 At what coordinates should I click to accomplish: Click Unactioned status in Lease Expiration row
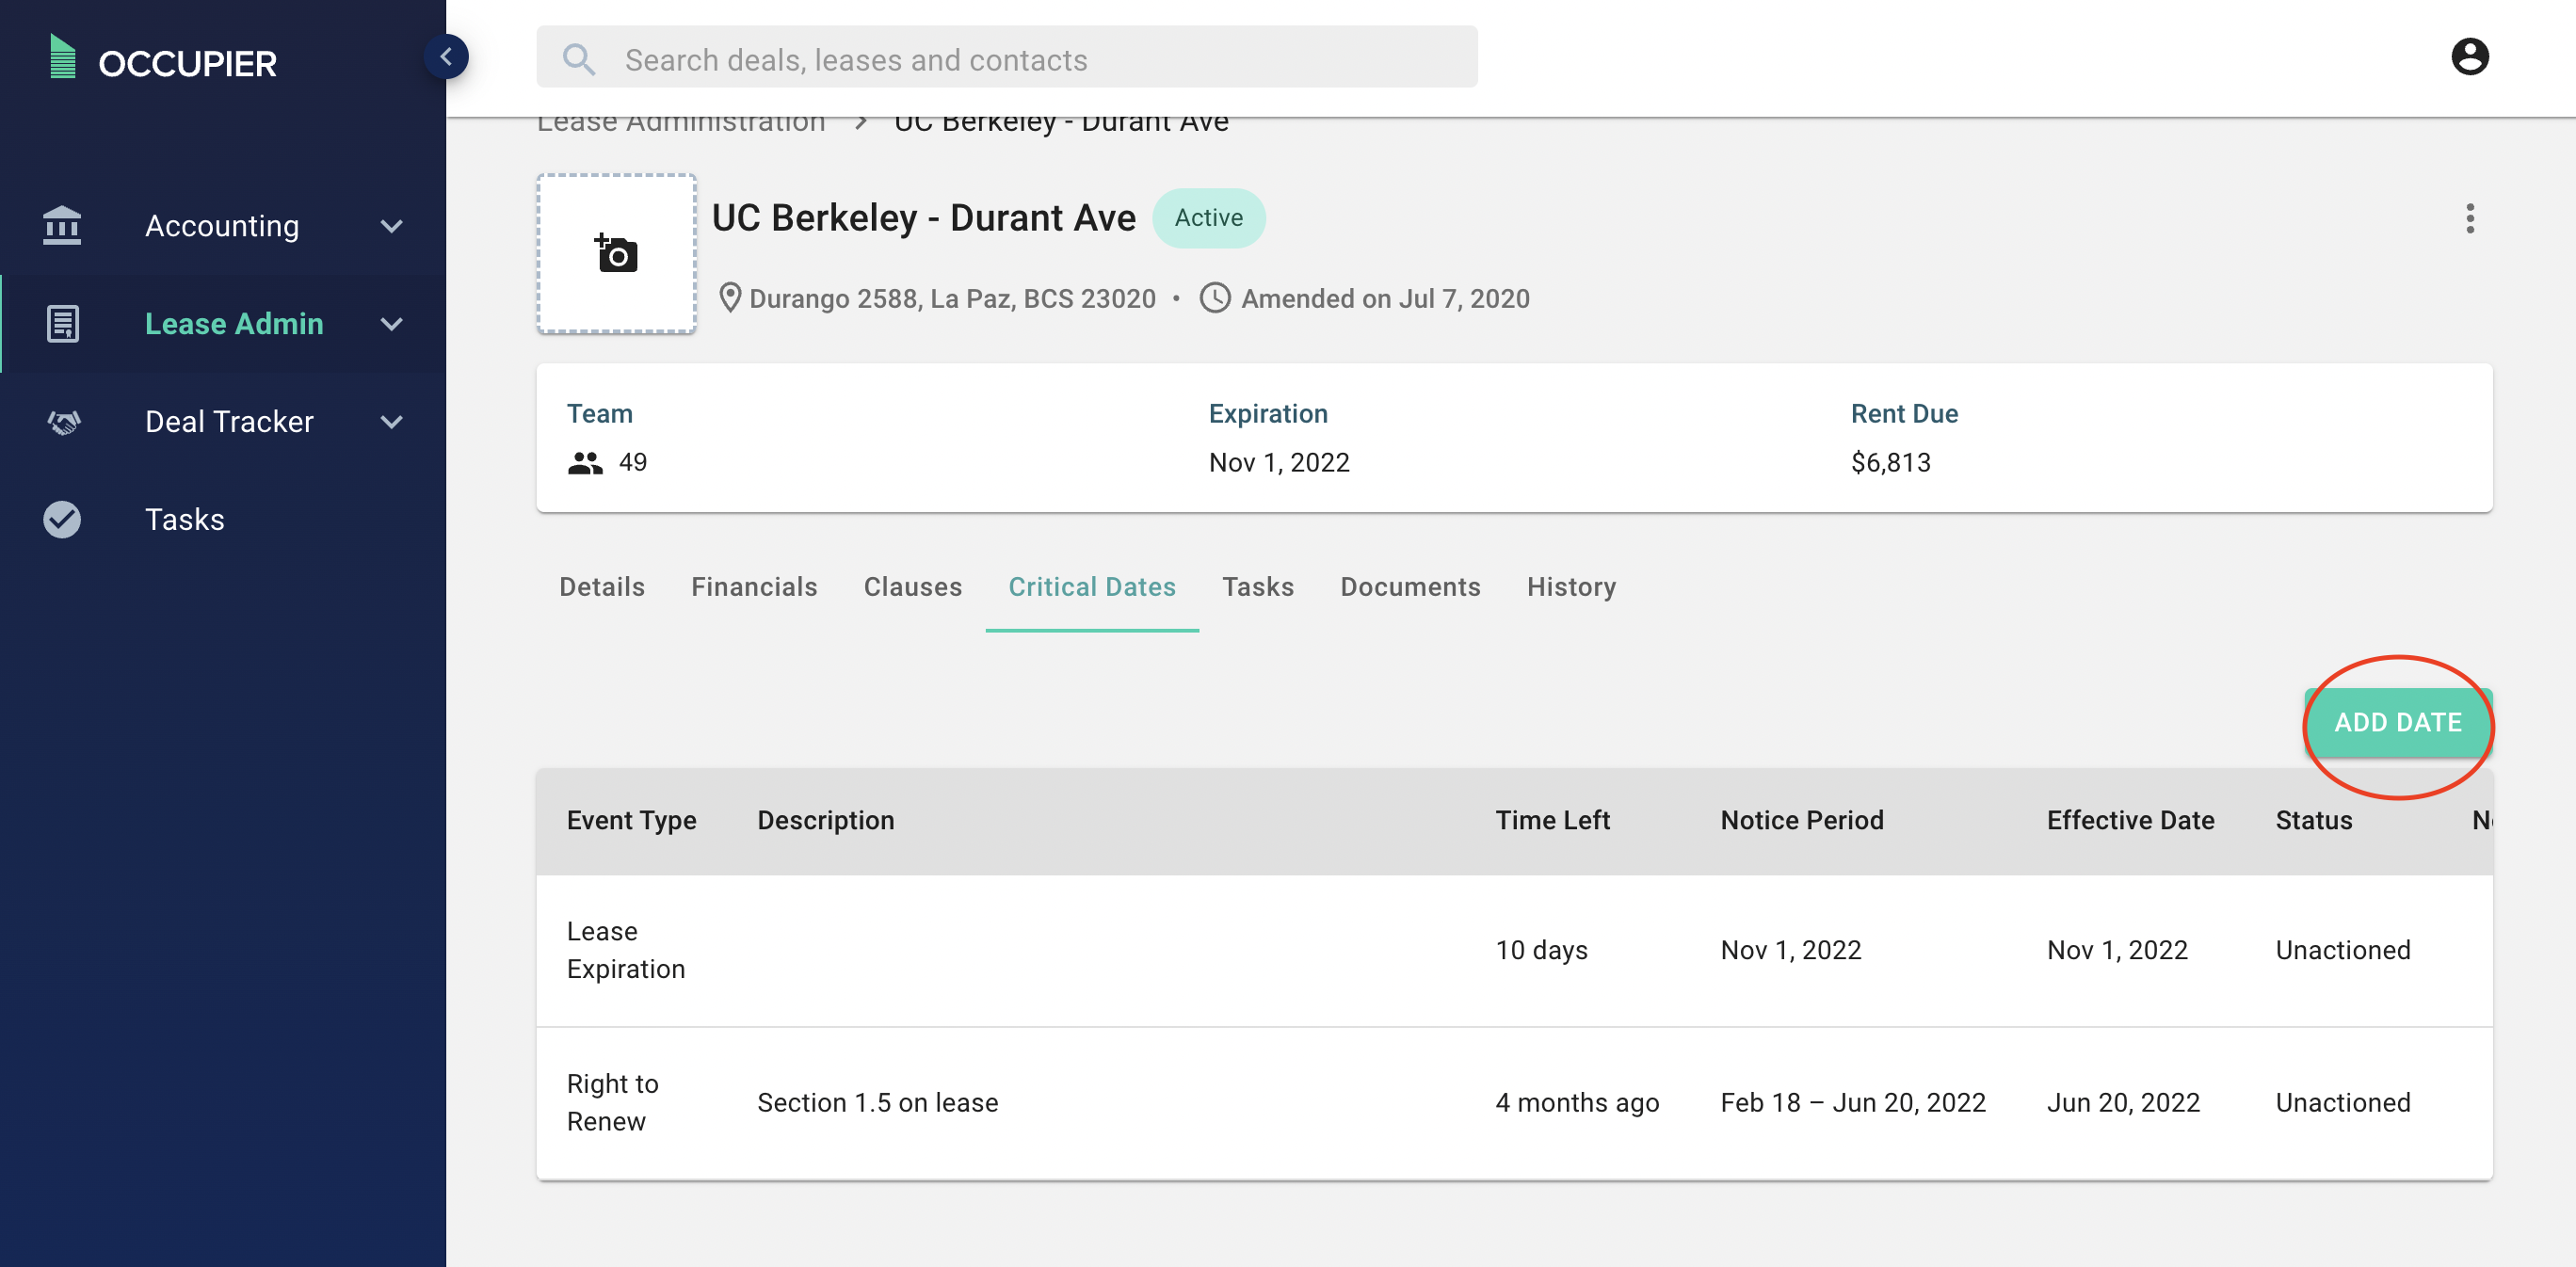point(2342,950)
